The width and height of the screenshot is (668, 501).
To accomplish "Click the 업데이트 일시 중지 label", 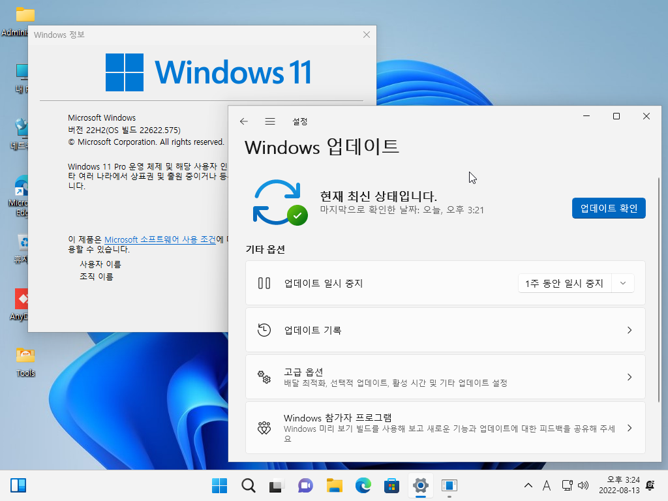I will click(x=324, y=283).
